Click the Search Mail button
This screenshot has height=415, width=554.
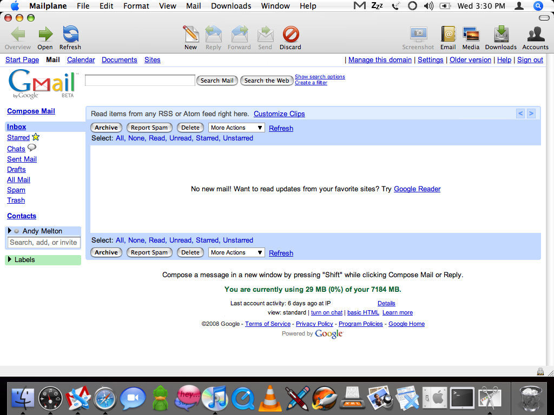point(217,81)
